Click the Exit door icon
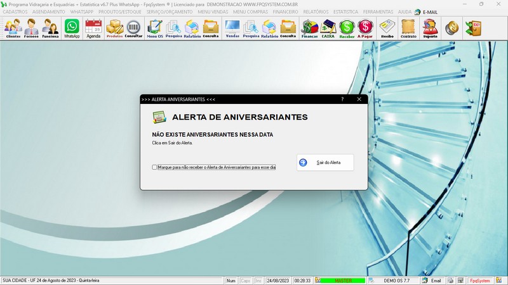The width and height of the screenshot is (508, 285). click(473, 28)
